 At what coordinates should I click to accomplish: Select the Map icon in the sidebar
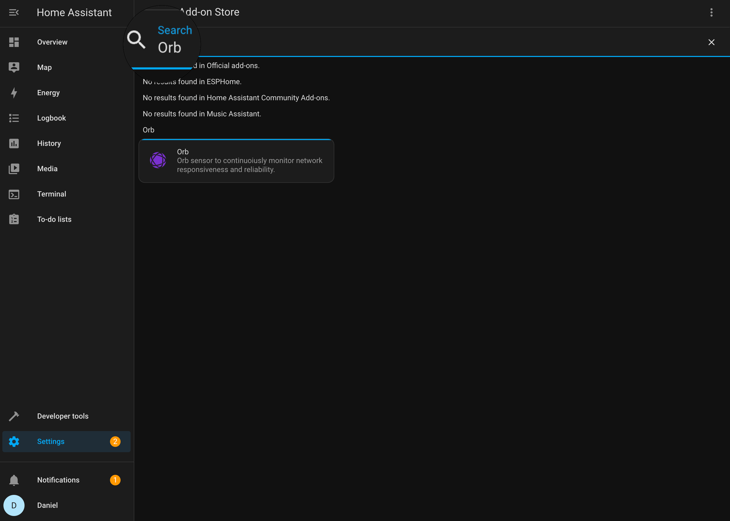click(x=14, y=67)
